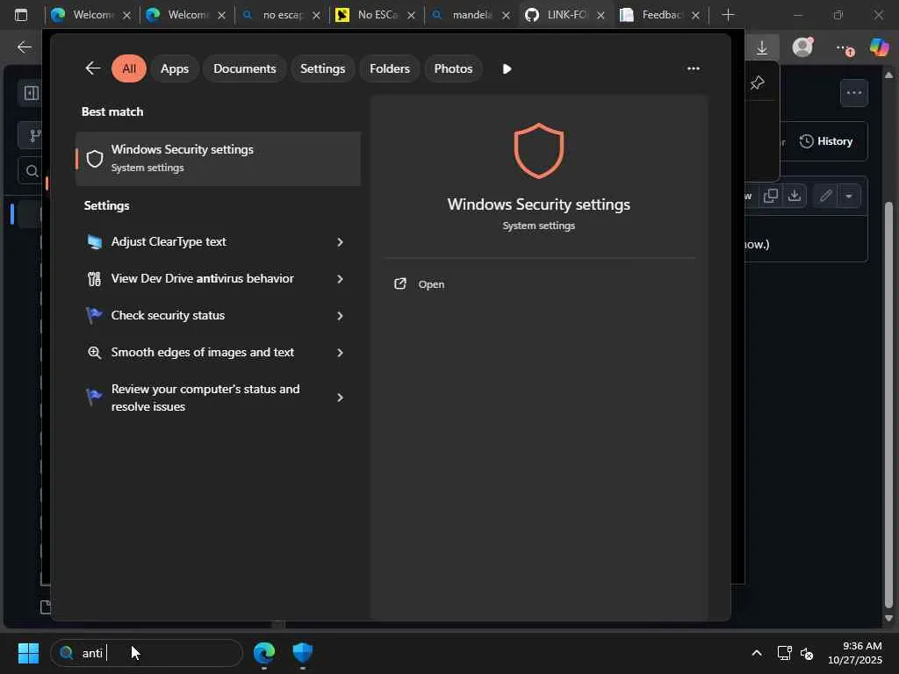
Task: Expand View Dev Drive antivirus behavior chevron
Action: [340, 279]
